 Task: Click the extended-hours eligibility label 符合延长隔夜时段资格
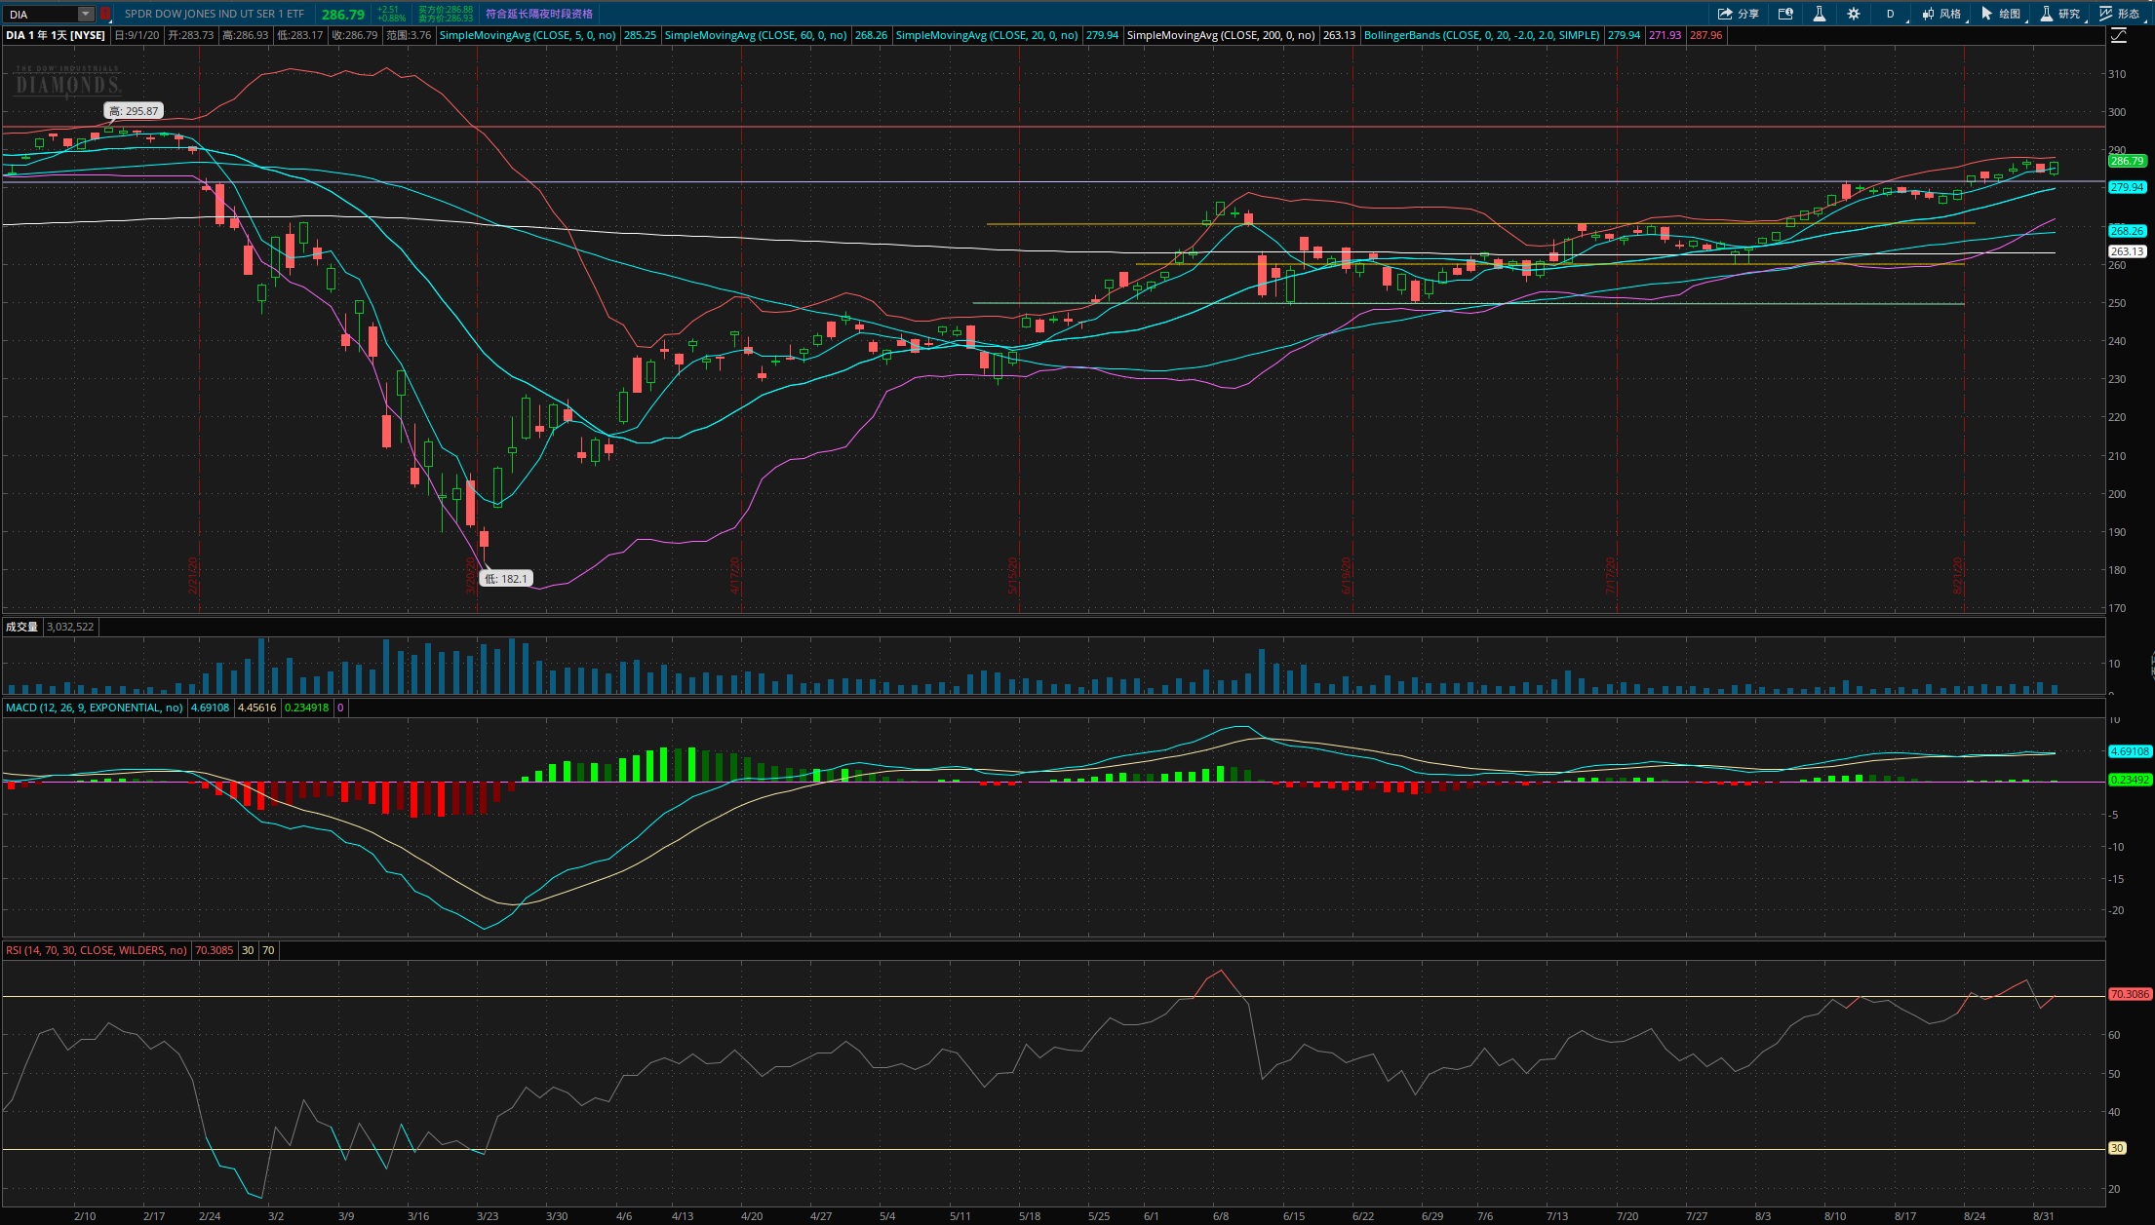[539, 14]
